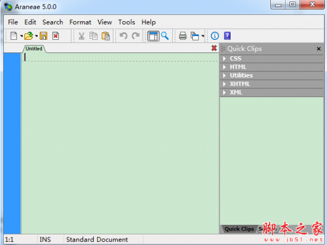
Task: Toggle the Quick Clips panel layout button
Action: coord(153,36)
